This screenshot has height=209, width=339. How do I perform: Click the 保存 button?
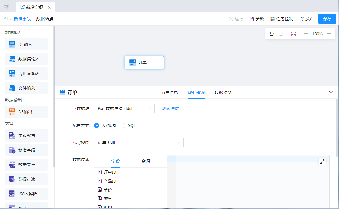327,19
